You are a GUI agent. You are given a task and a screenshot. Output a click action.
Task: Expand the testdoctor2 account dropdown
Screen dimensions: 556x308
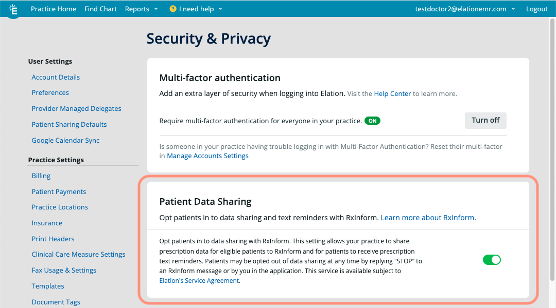465,9
